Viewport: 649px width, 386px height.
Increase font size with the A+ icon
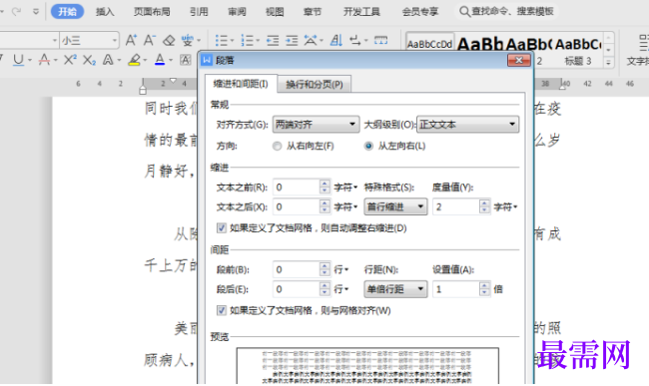(x=131, y=40)
